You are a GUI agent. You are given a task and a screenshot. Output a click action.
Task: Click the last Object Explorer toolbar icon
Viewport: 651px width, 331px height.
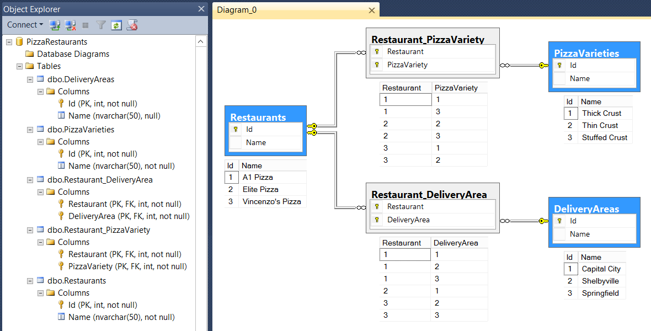coord(132,25)
